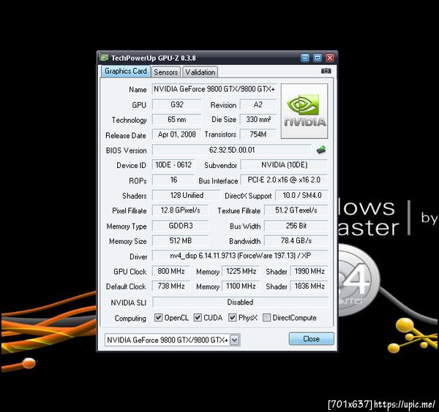Click the Revision field showing A2
Viewport: 439px width, 412px height.
pyautogui.click(x=258, y=104)
